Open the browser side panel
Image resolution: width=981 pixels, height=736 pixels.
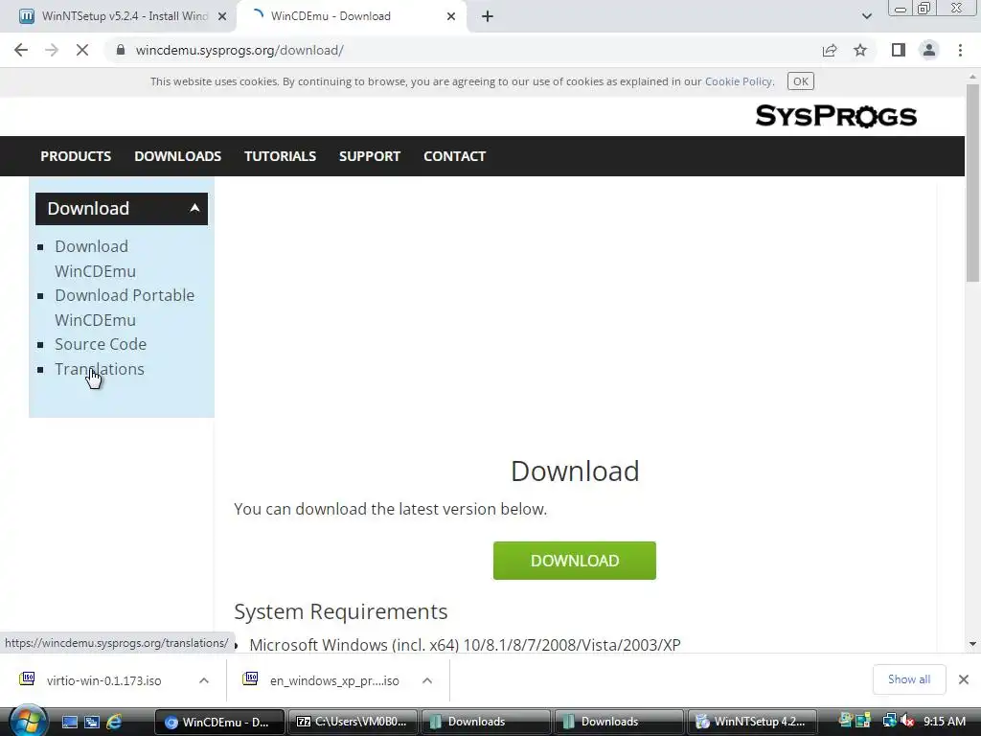point(899,50)
